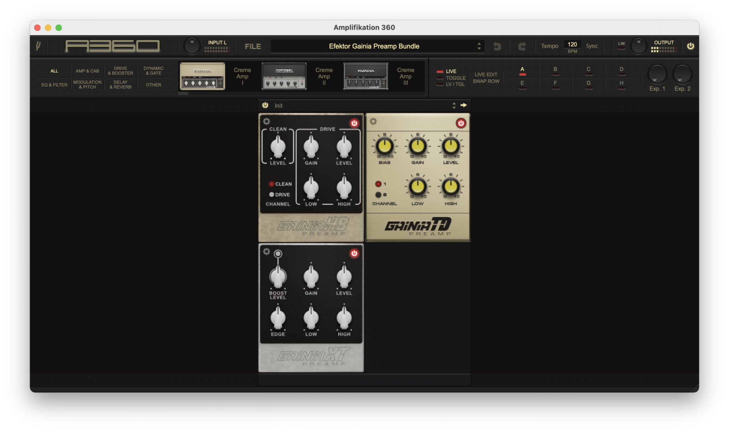This screenshot has height=432, width=729.
Task: Click the LIVE EDIT button
Action: coord(486,74)
